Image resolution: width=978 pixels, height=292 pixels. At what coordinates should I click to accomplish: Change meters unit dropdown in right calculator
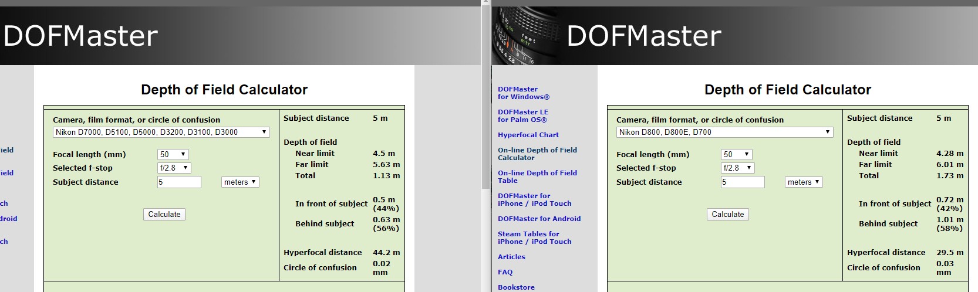click(804, 182)
